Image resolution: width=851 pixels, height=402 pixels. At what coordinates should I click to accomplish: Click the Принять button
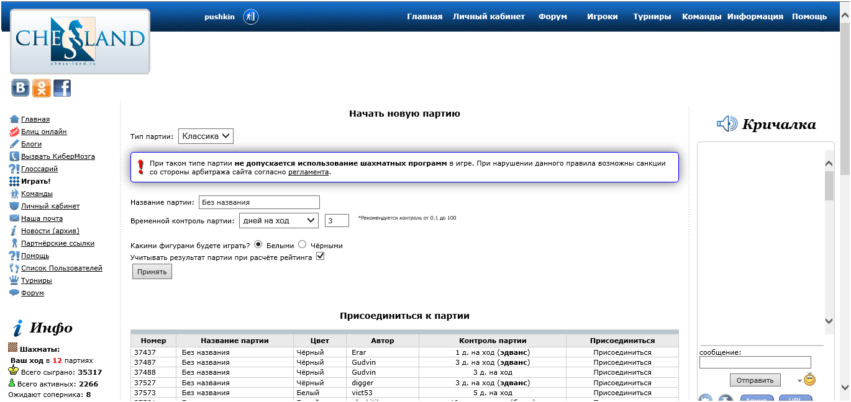pyautogui.click(x=152, y=272)
